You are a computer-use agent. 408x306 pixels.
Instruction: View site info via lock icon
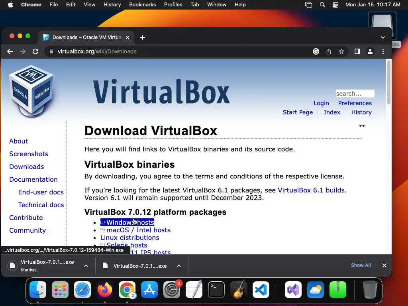(x=51, y=51)
